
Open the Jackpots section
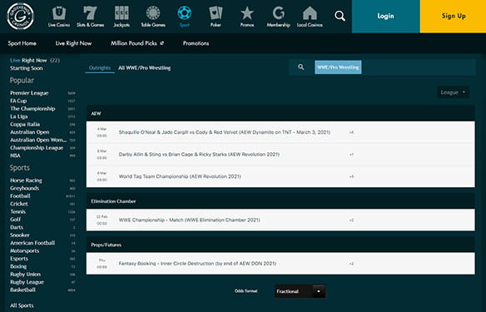(x=121, y=17)
